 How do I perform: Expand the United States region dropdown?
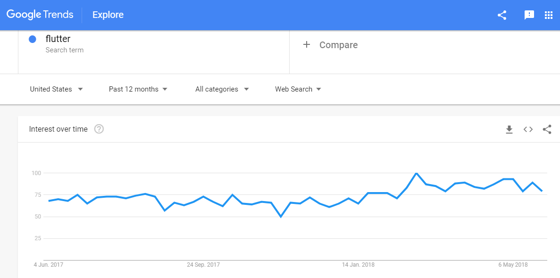[56, 89]
